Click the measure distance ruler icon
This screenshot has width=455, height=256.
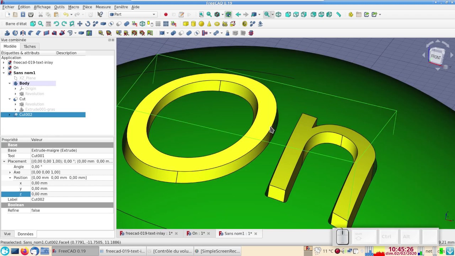tap(338, 15)
